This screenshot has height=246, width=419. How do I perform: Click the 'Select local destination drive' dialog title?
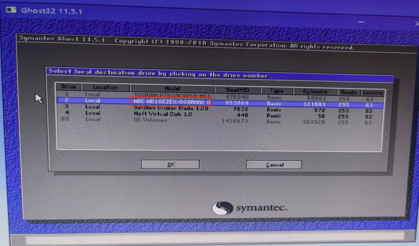[158, 73]
